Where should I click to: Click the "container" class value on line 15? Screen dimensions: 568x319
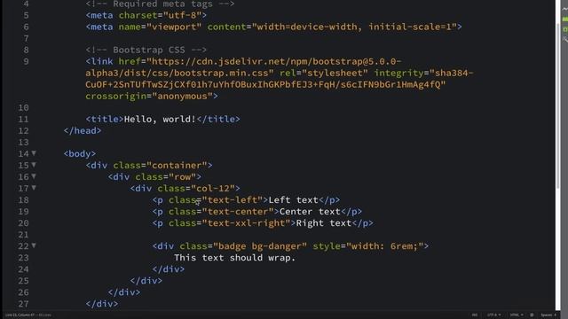click(177, 166)
